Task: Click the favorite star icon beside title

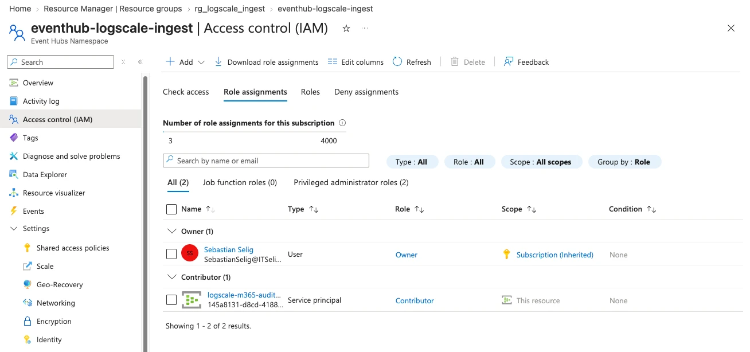Action: (x=346, y=28)
